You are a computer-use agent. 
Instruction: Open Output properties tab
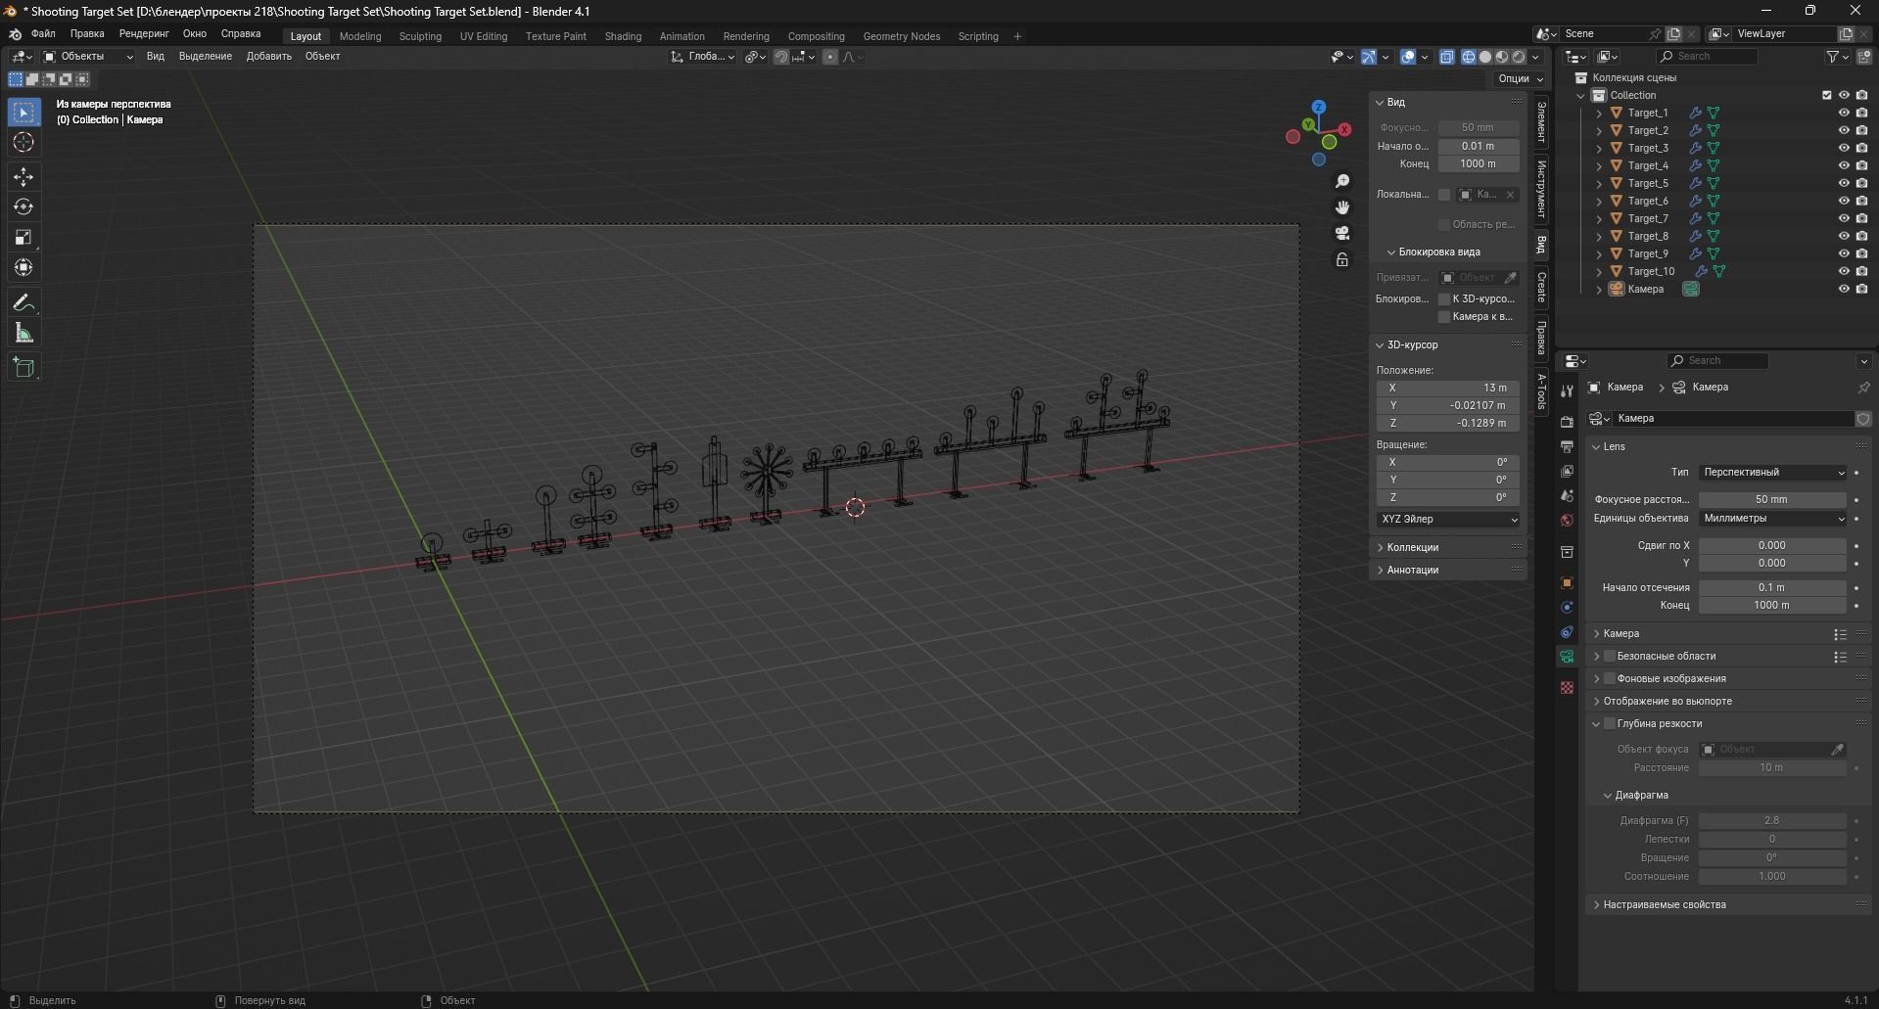(x=1567, y=446)
